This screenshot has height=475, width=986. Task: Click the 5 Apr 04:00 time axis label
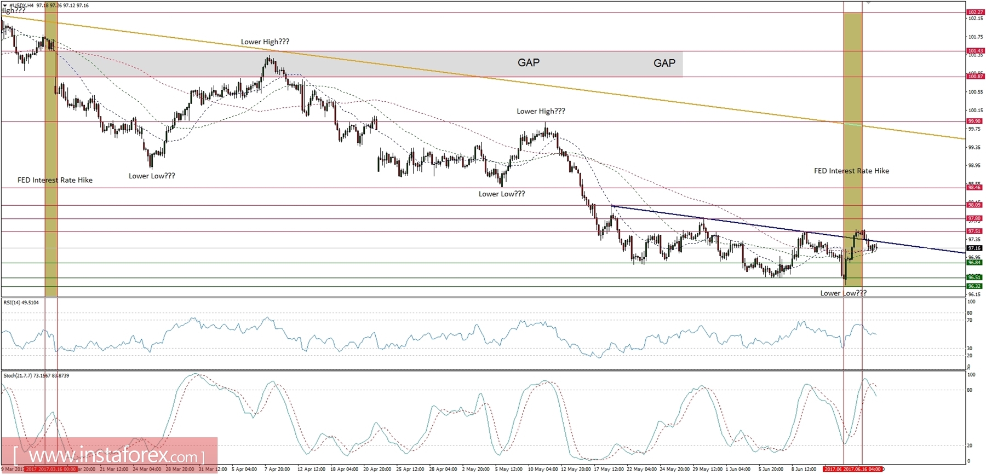[x=244, y=470]
